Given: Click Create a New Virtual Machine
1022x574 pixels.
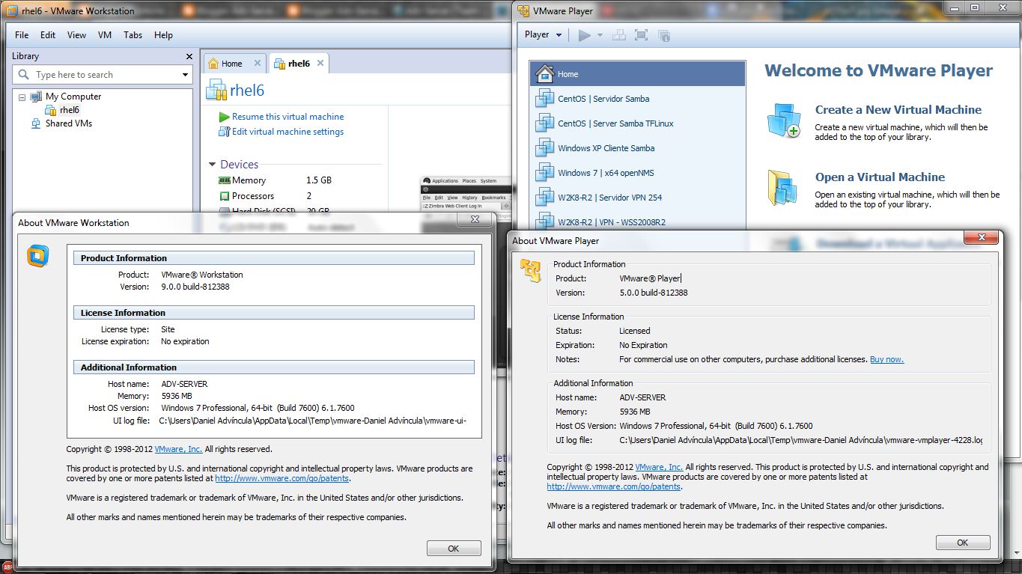Looking at the screenshot, I should point(898,109).
